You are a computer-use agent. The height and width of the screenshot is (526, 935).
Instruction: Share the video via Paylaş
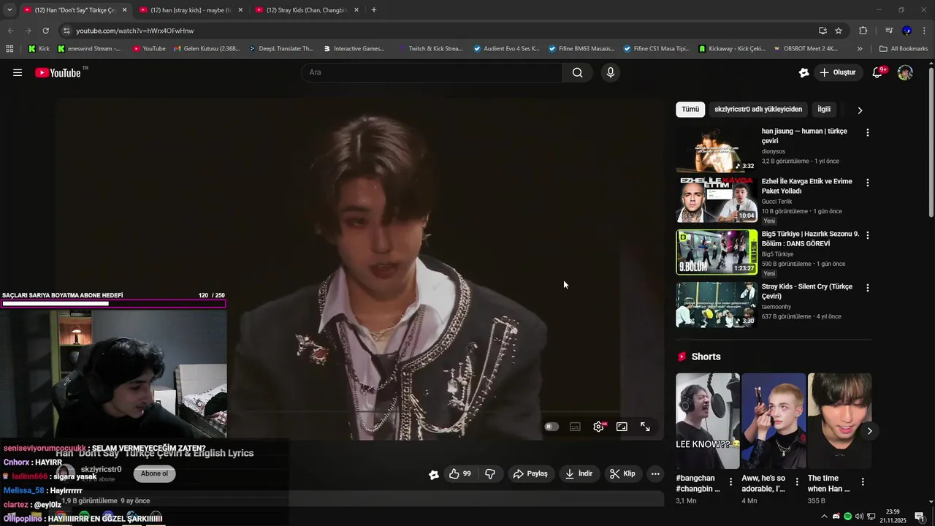530,473
